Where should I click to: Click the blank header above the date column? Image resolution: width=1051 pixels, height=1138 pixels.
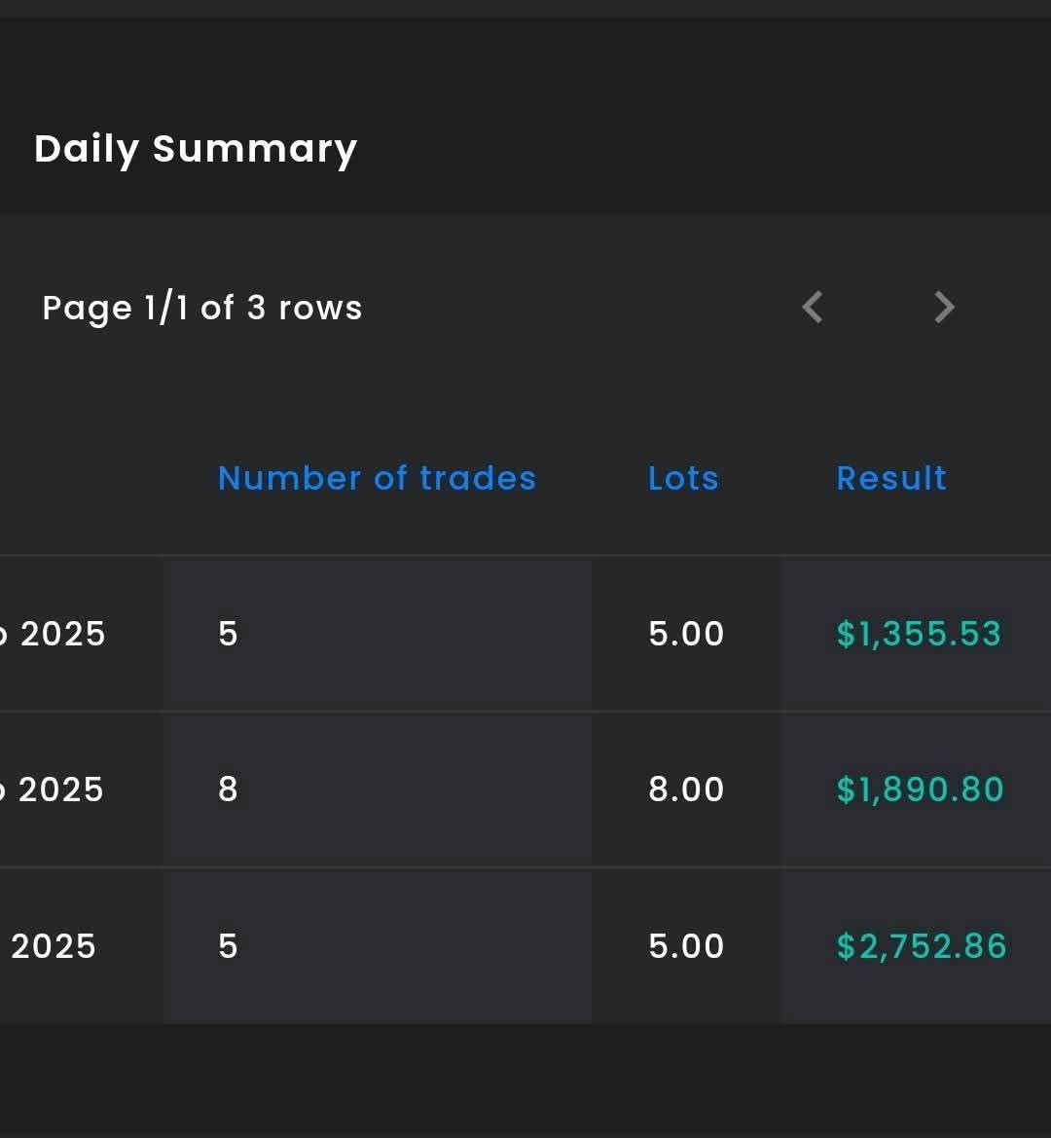coord(78,478)
